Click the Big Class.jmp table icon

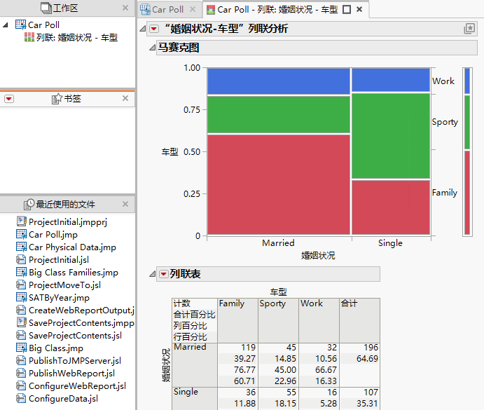pos(21,348)
